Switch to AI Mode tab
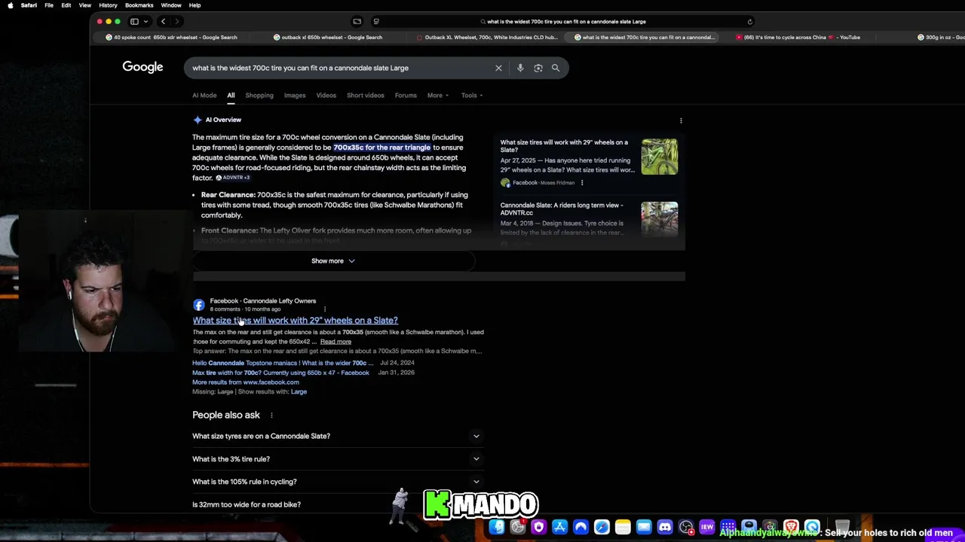The image size is (965, 542). (x=204, y=96)
